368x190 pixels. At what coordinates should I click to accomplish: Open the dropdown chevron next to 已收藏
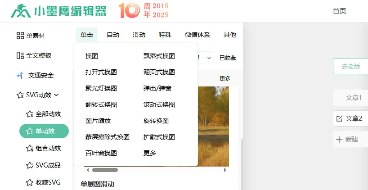pos(209,58)
